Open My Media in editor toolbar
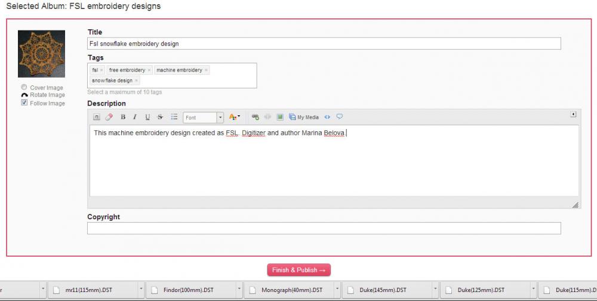This screenshot has height=301, width=597. point(304,117)
